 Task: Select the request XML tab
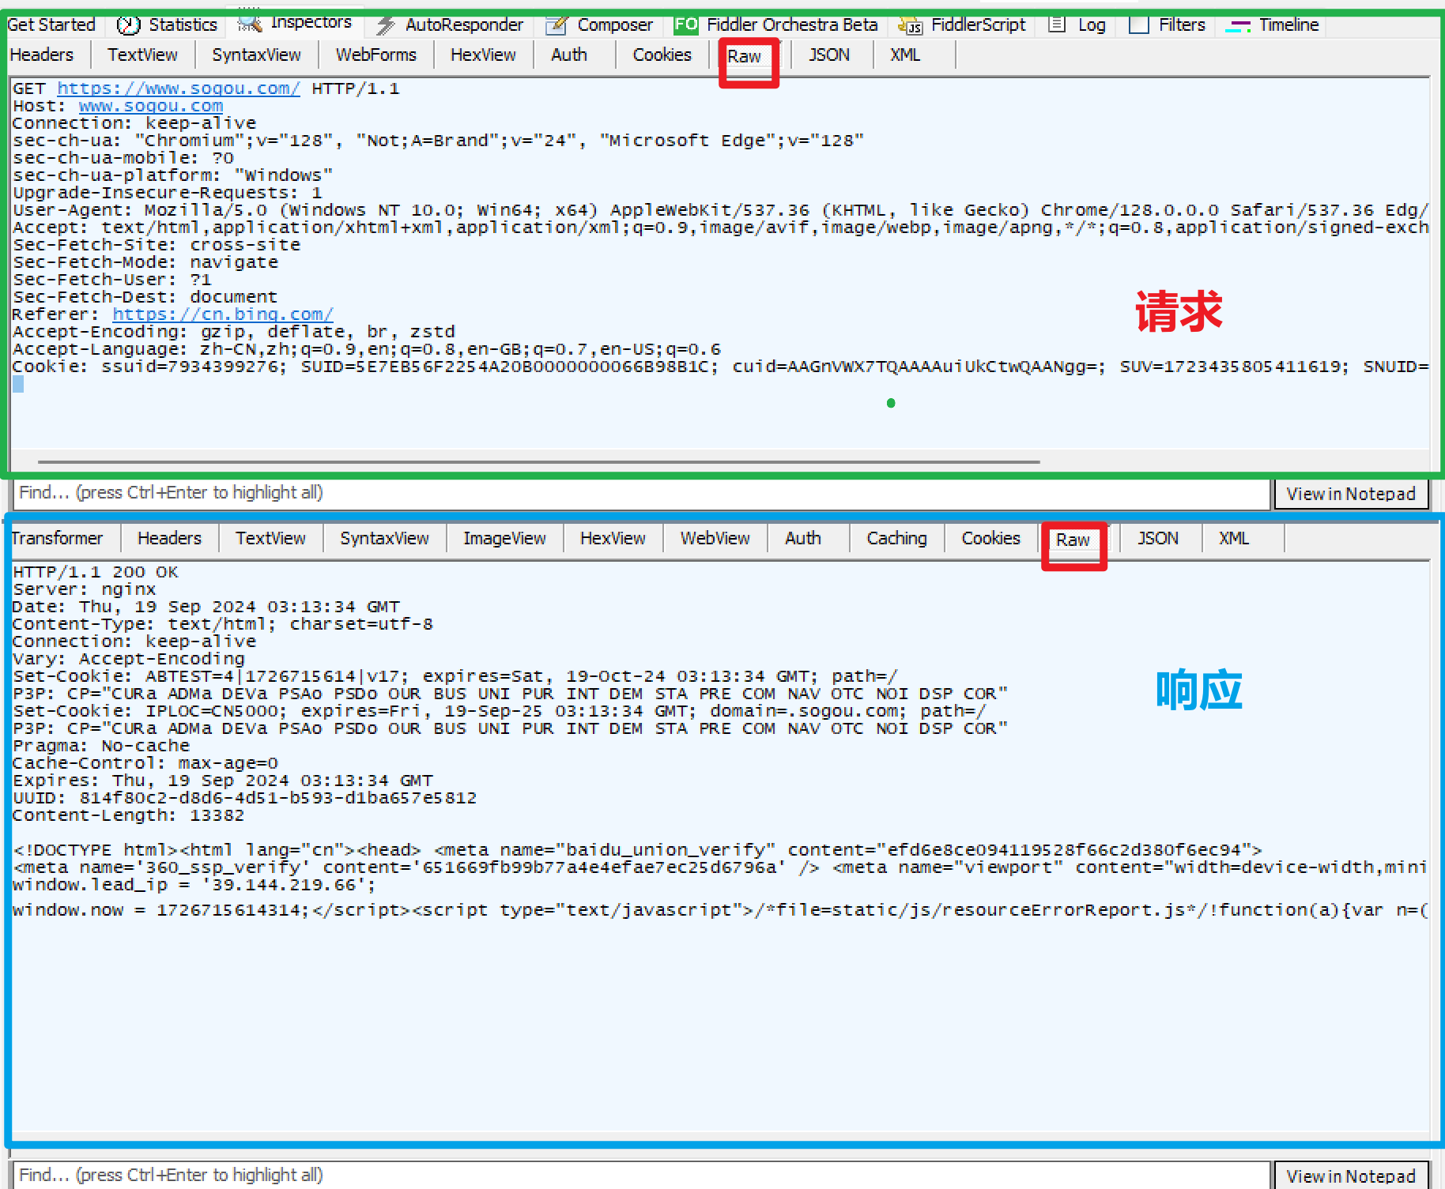(x=905, y=55)
